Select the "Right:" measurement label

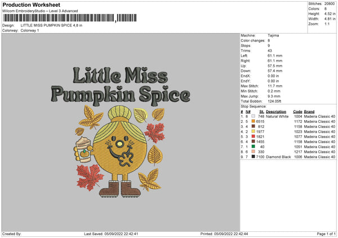pos(245,61)
